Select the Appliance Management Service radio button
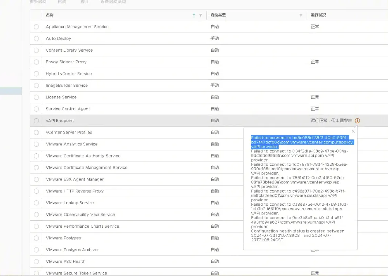 [36, 27]
